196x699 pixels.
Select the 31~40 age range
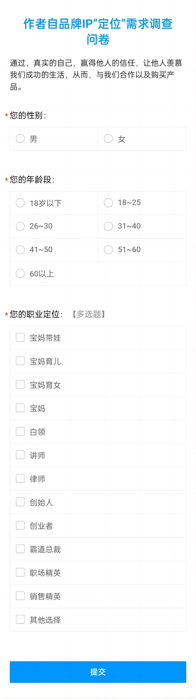pos(108,226)
